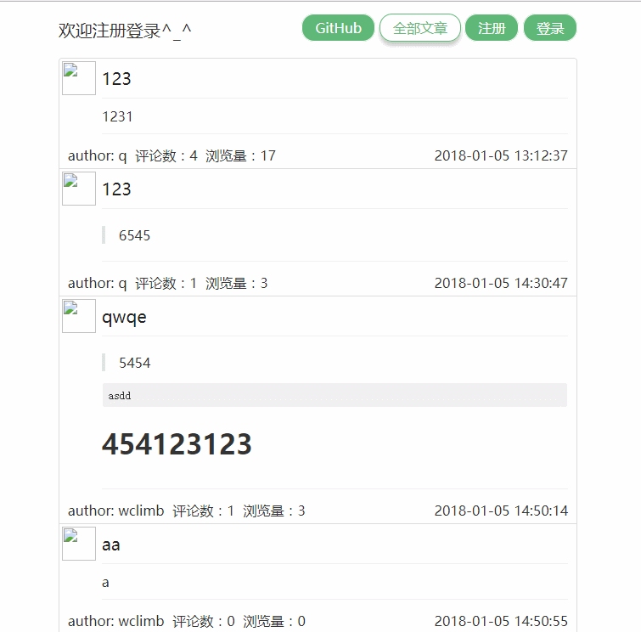Click the blockquote text 6545
Image resolution: width=641 pixels, height=632 pixels.
pos(134,235)
